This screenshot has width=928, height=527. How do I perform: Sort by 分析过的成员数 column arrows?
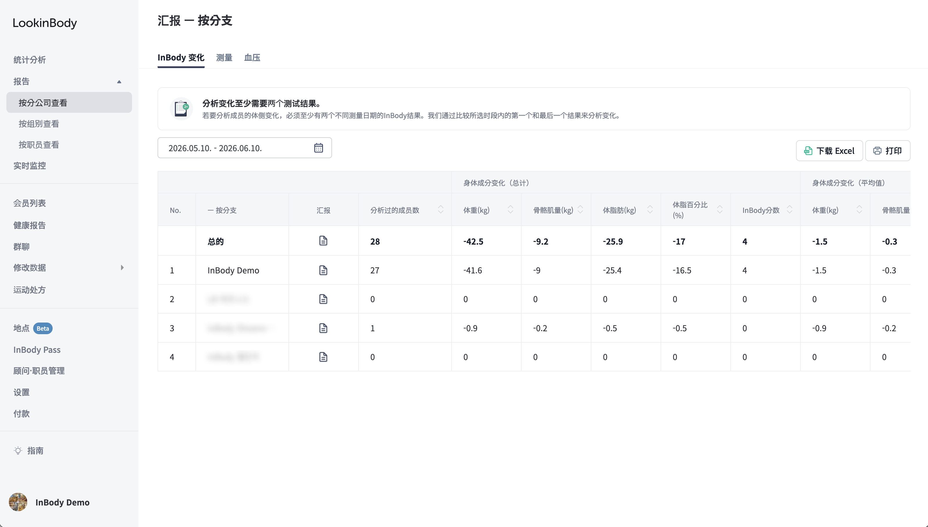click(x=441, y=210)
